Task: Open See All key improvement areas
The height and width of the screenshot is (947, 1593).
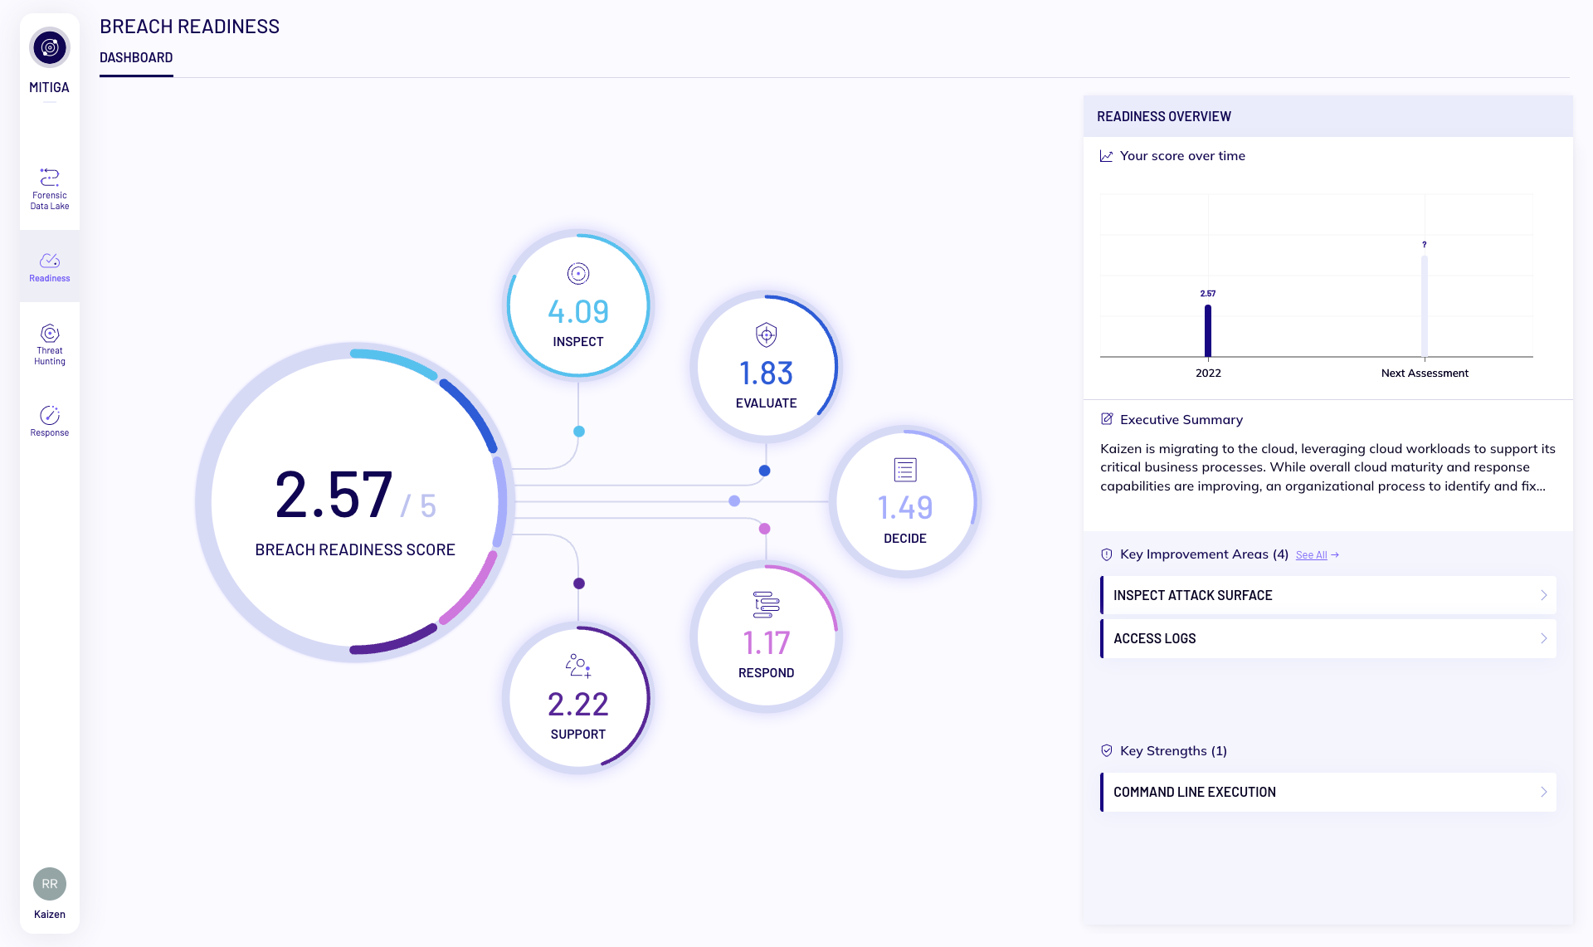Action: click(x=1312, y=554)
